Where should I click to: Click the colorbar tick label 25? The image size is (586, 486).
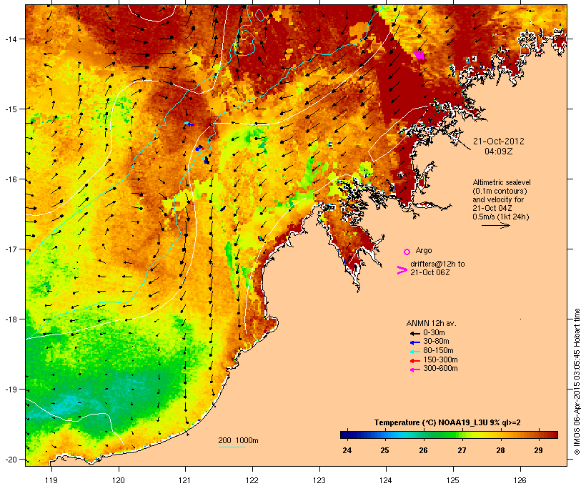385,450
